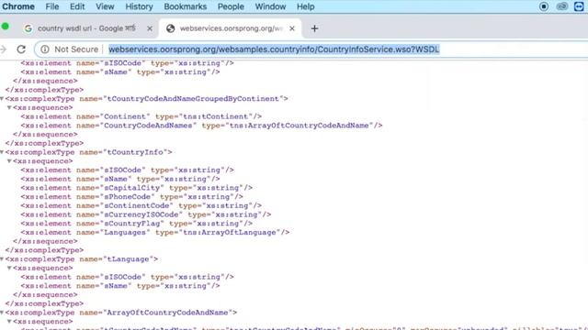Click the CountryCodeAndNames element line
The height and width of the screenshot is (330, 588).
coord(201,126)
